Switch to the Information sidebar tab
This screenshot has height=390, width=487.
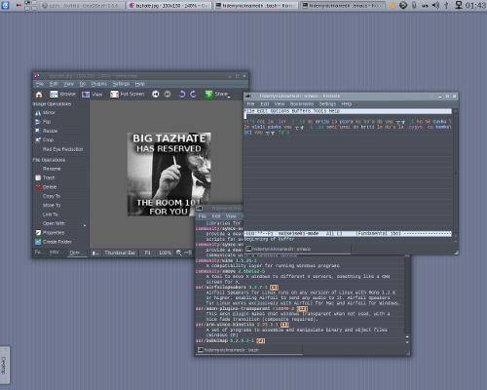click(x=54, y=253)
